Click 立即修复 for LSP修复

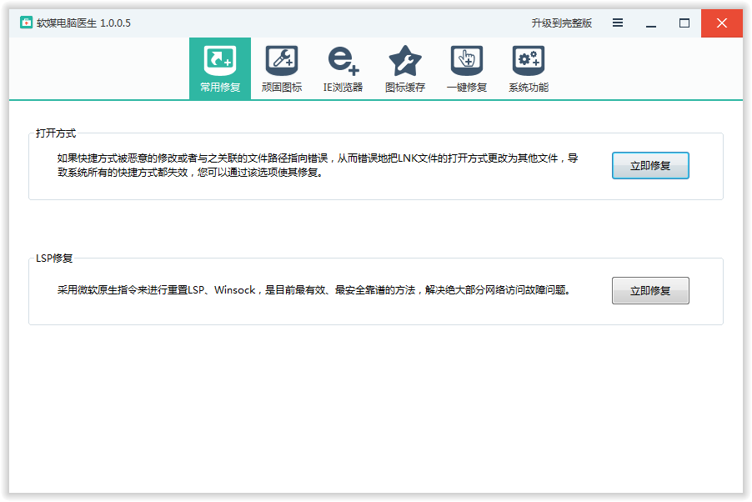[650, 291]
